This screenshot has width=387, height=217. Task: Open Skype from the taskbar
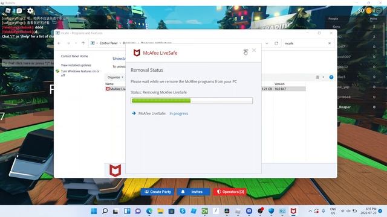[x=183, y=211]
